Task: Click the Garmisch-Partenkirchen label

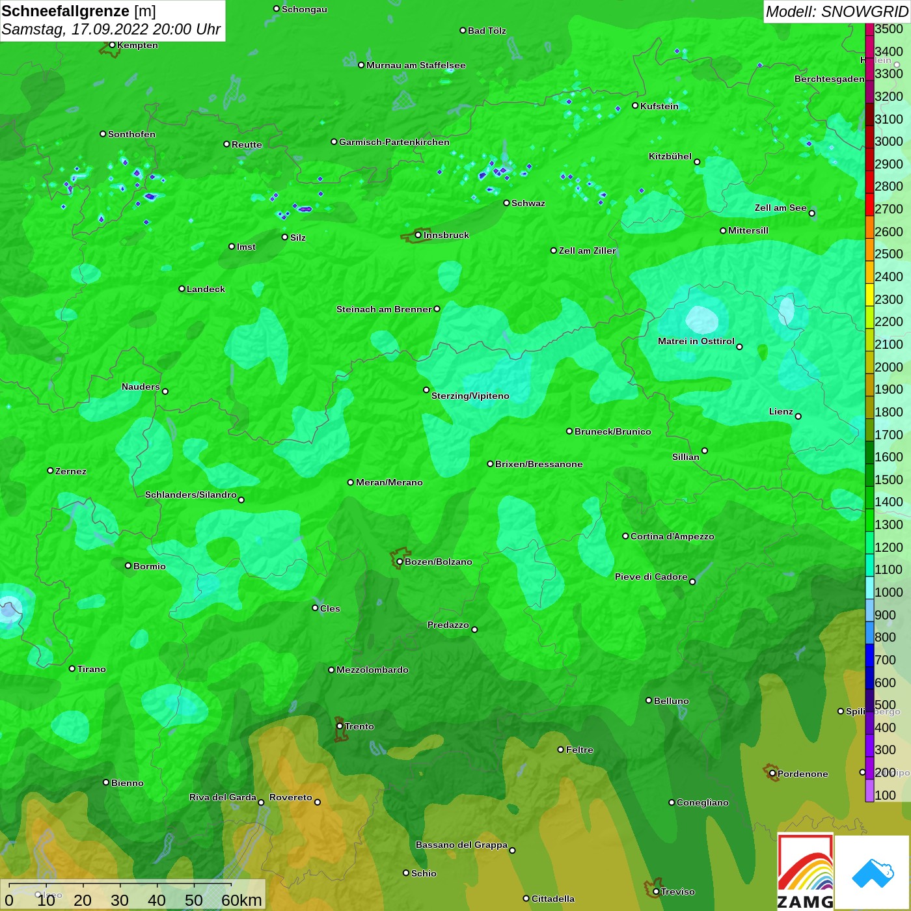Action: point(394,142)
